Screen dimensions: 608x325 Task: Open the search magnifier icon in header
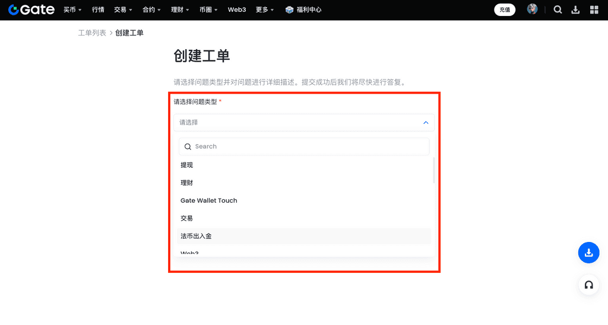[x=558, y=9]
